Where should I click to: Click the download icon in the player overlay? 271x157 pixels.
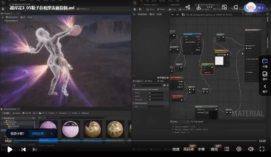[198, 7]
